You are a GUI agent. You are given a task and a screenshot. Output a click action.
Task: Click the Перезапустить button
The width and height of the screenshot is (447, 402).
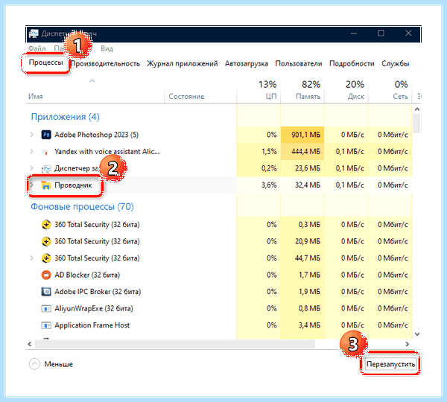390,364
